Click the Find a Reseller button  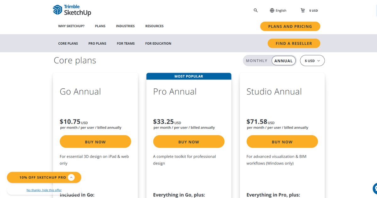click(294, 43)
